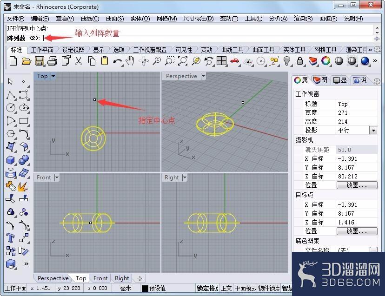Select the Text T tool in the sidebar

coord(10,238)
